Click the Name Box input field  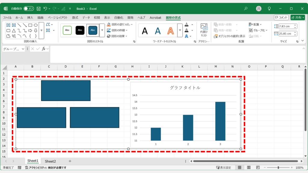11,49
